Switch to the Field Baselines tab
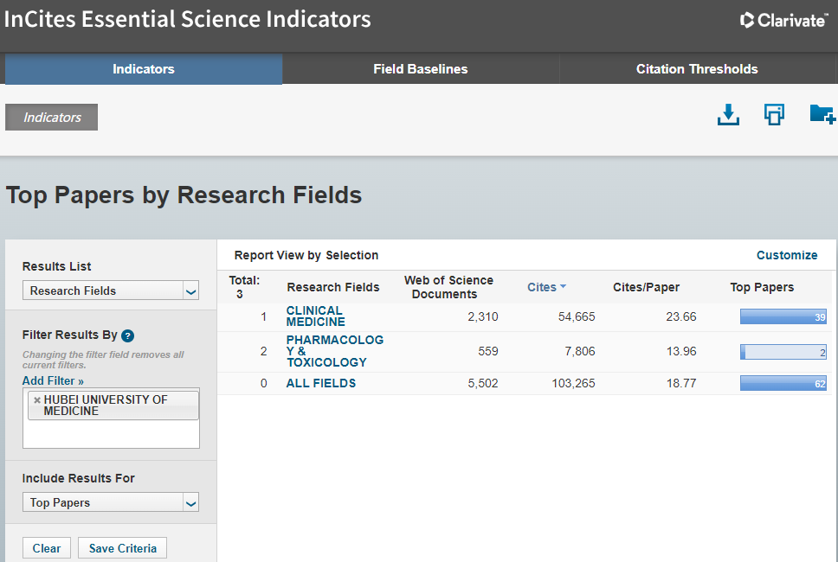The height and width of the screenshot is (562, 838). (x=420, y=69)
